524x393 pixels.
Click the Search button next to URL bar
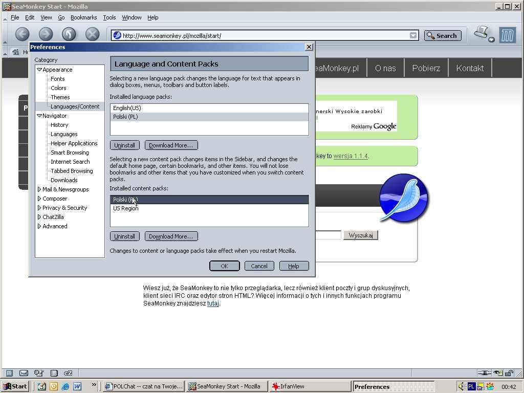tap(443, 35)
